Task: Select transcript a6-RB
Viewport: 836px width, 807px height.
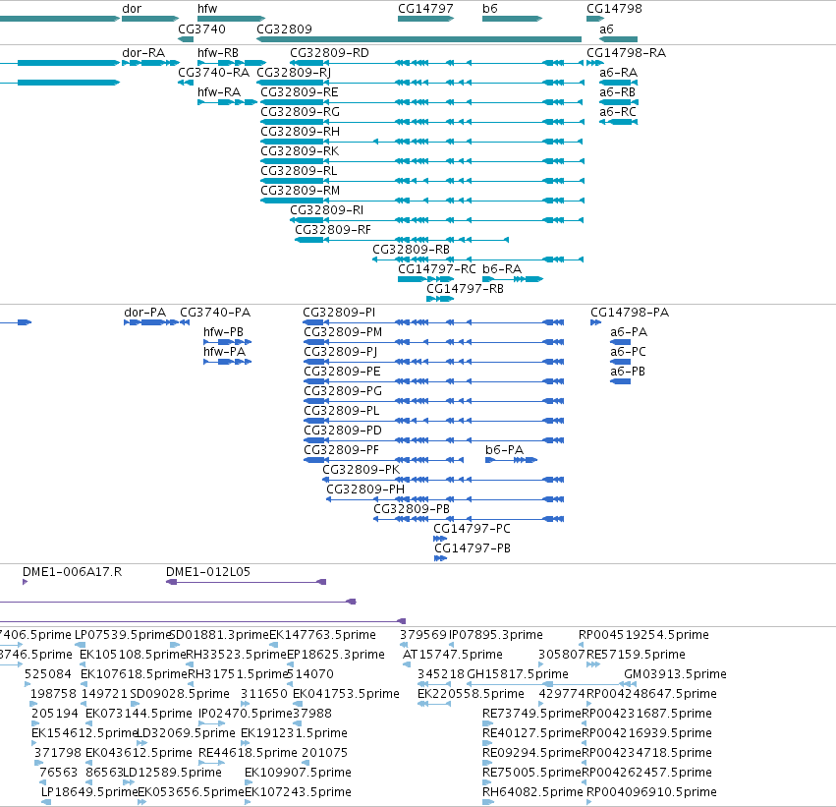Action: 617,92
